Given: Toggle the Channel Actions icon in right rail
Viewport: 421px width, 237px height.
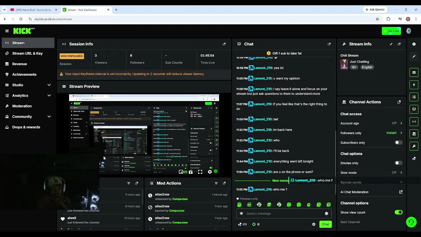Looking at the screenshot, I should tap(414, 134).
